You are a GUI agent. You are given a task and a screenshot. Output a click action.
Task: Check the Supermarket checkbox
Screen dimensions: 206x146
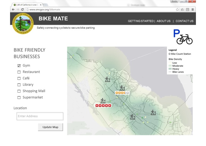tap(19, 98)
